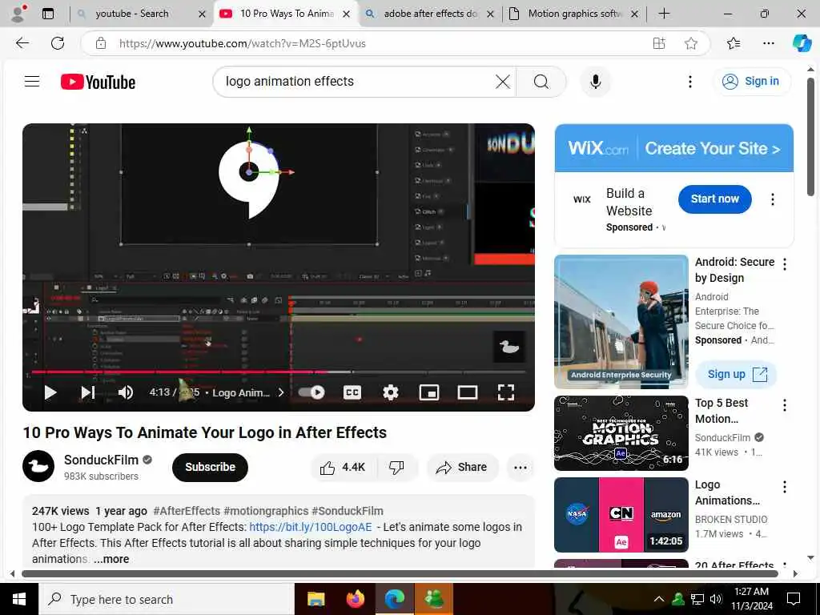Mute the video volume
This screenshot has height=615, width=820.
coord(126,392)
